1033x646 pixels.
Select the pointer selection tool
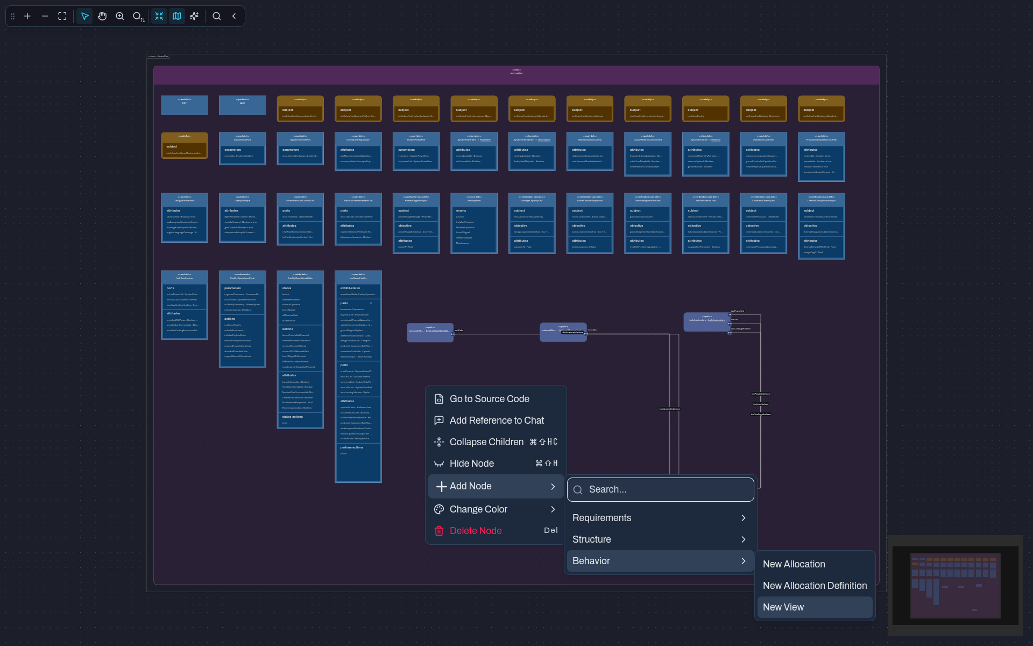[x=84, y=16]
